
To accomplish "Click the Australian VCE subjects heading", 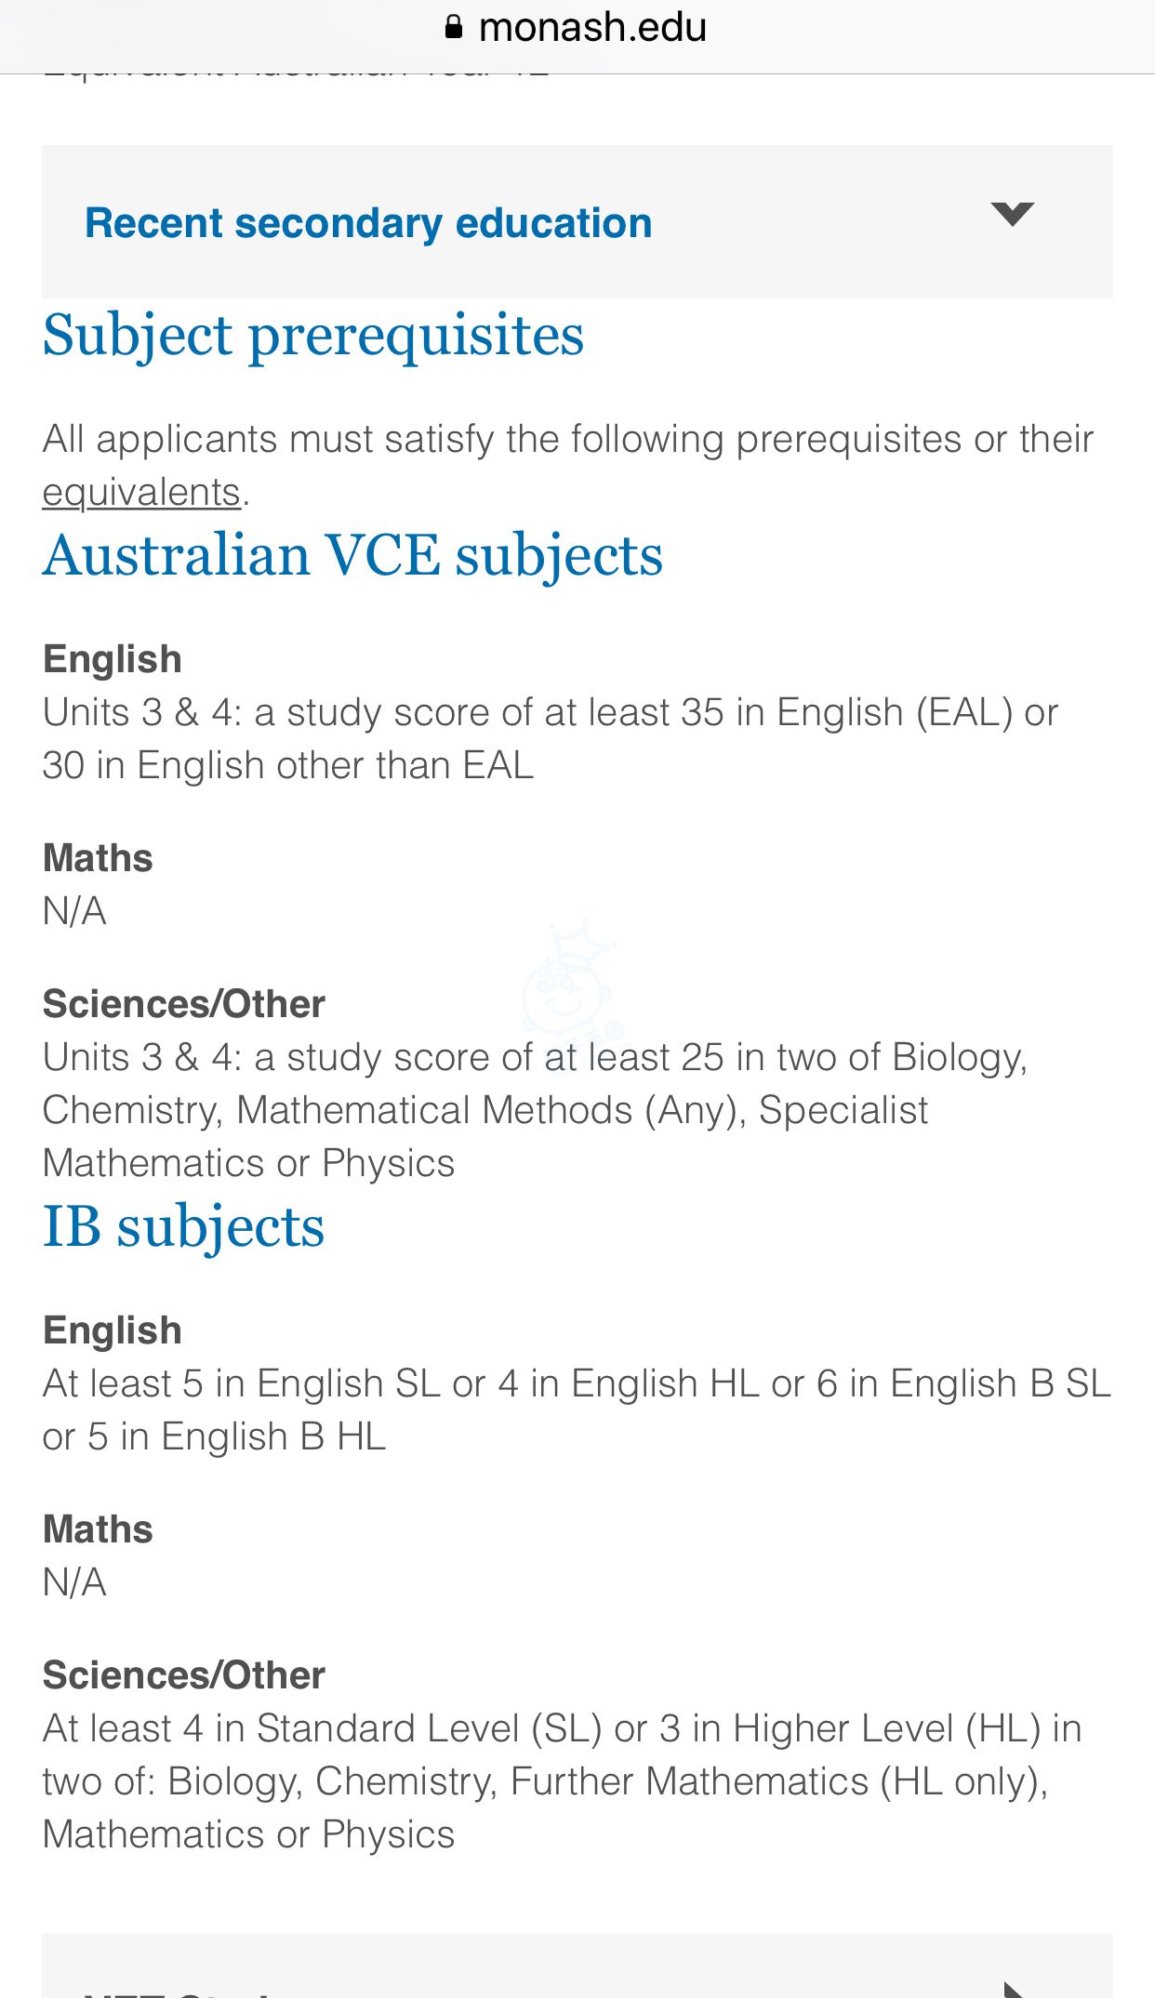I will click(x=352, y=555).
